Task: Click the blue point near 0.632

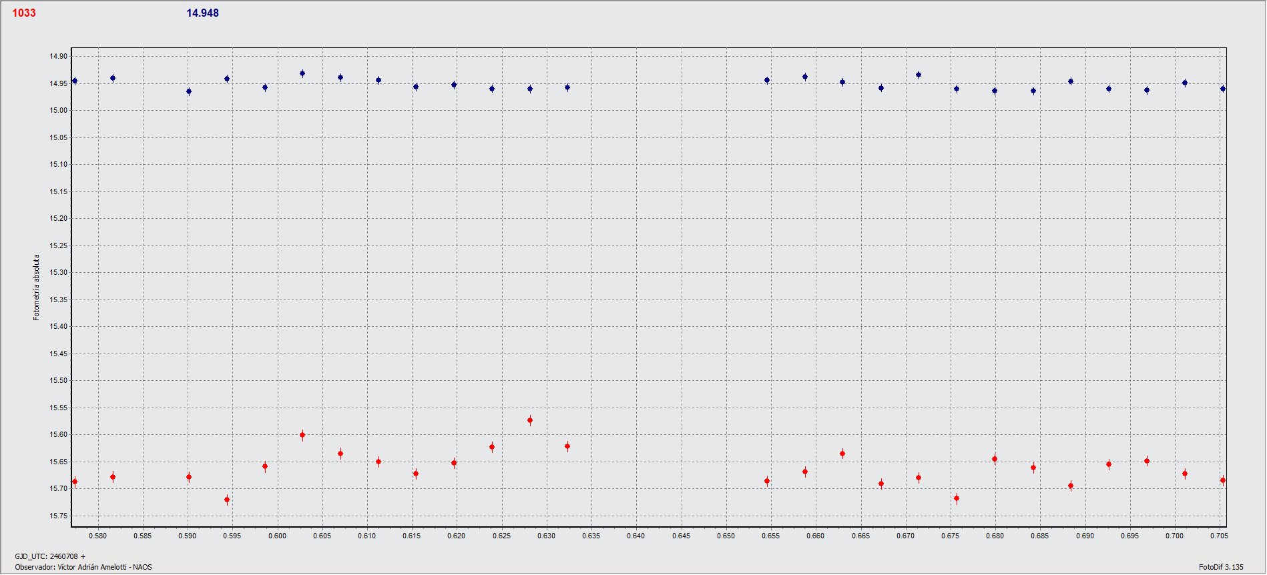Action: pyautogui.click(x=567, y=87)
